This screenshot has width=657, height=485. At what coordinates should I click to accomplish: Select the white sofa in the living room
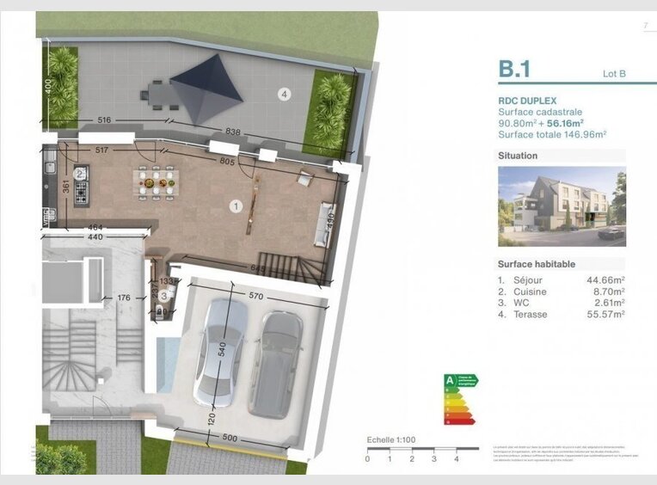pos(325,224)
